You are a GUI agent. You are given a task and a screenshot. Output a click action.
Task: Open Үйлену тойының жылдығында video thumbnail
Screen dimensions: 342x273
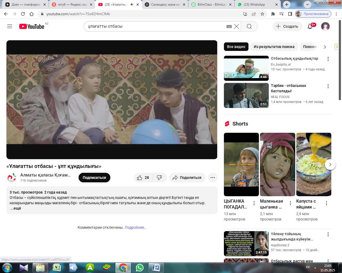tap(246, 244)
